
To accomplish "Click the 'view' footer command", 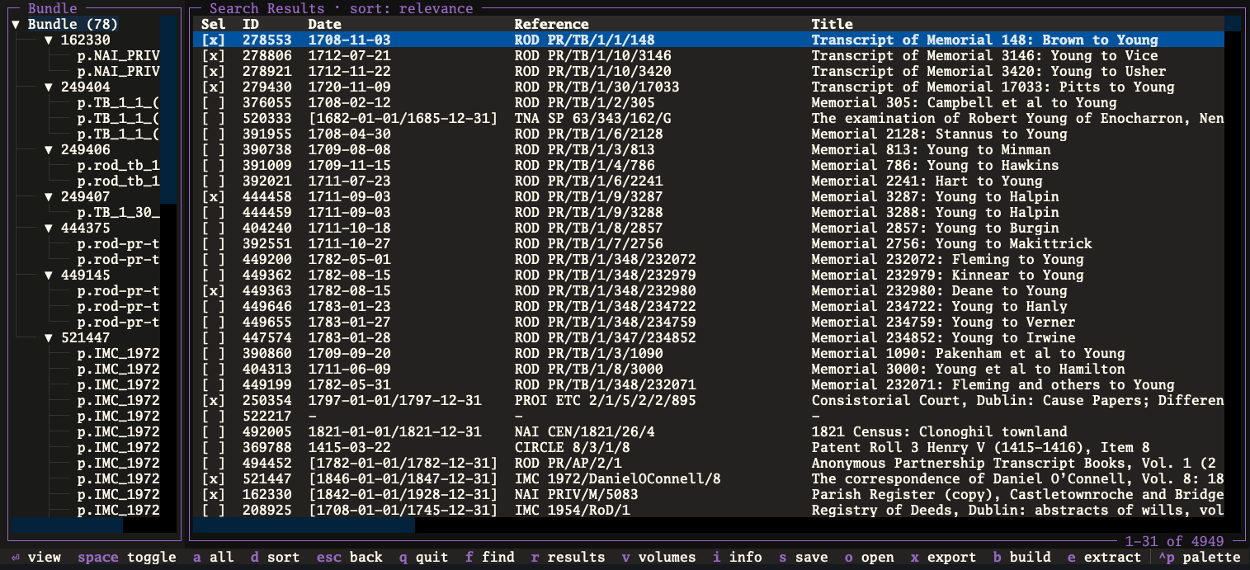I will coord(36,557).
